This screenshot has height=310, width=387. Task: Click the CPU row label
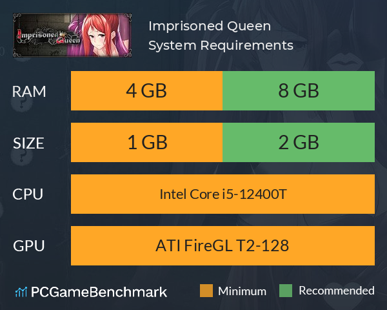[28, 194]
